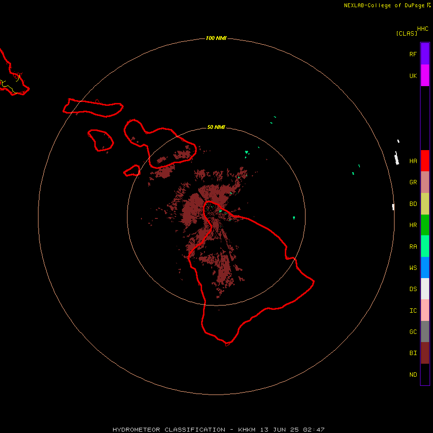Click the DS legend label

point(413,289)
